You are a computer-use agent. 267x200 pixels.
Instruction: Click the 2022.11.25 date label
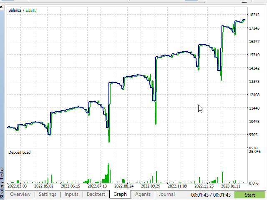coord(204,186)
